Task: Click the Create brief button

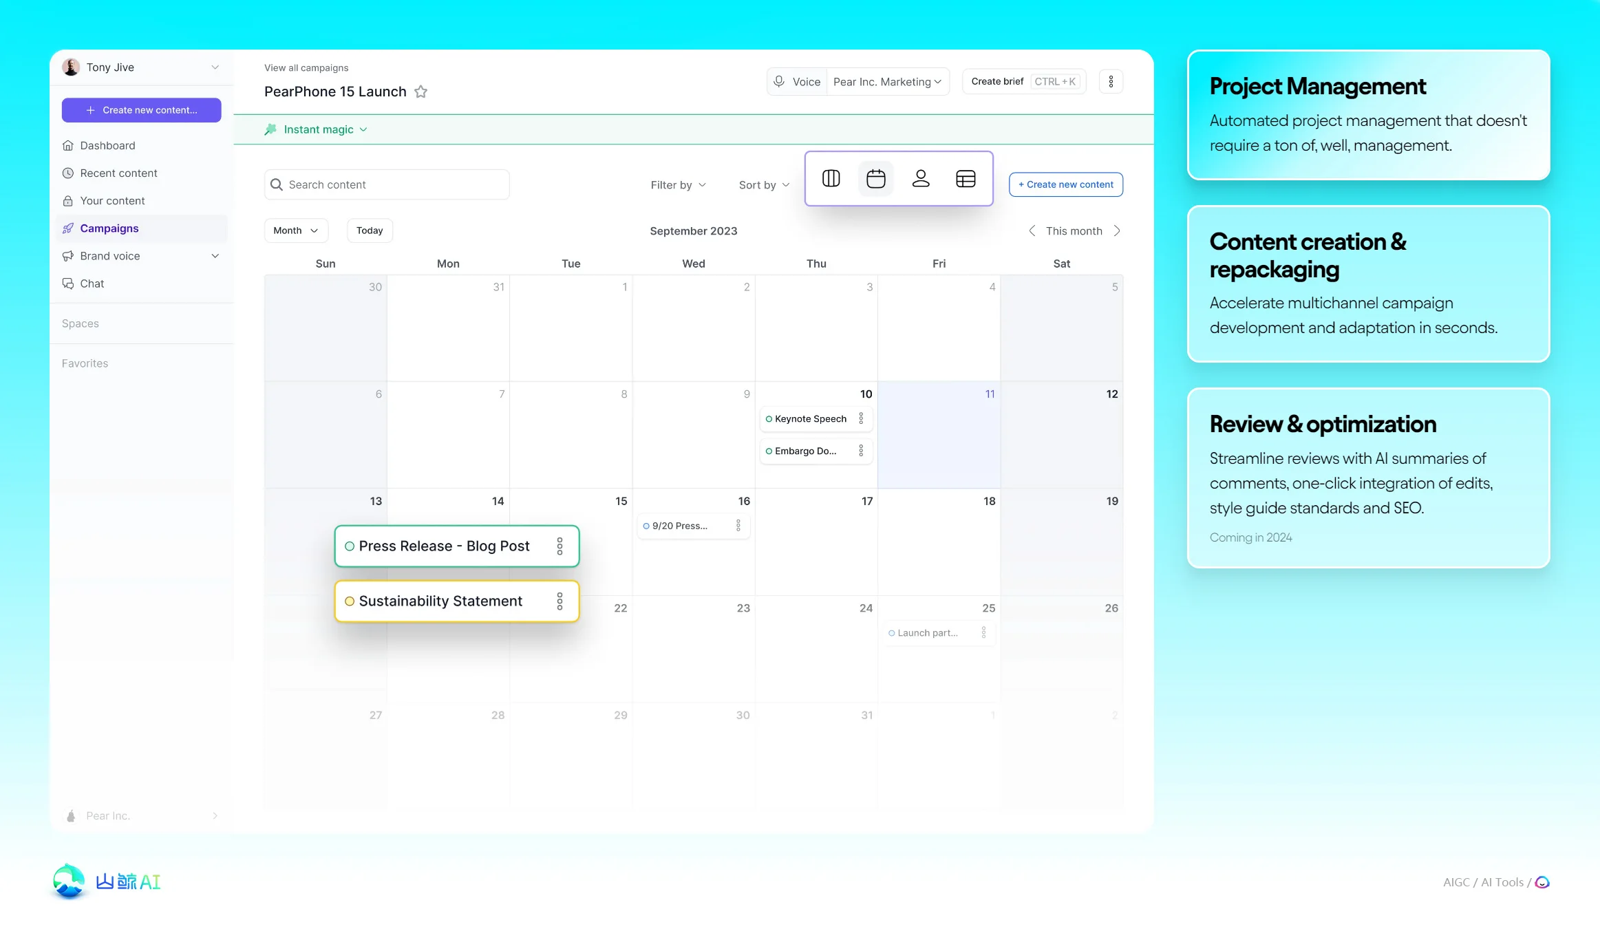Action: coord(1024,82)
